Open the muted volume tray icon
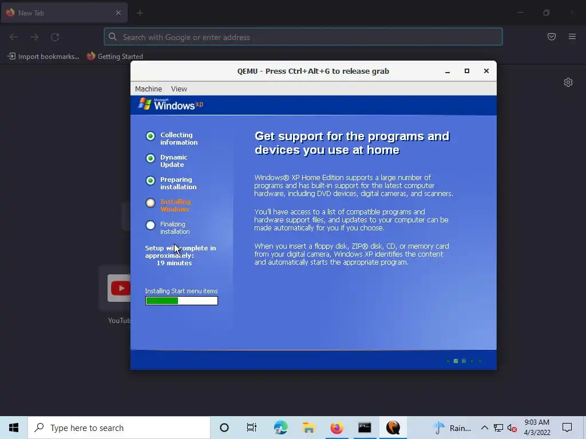Image resolution: width=586 pixels, height=439 pixels. tap(512, 428)
